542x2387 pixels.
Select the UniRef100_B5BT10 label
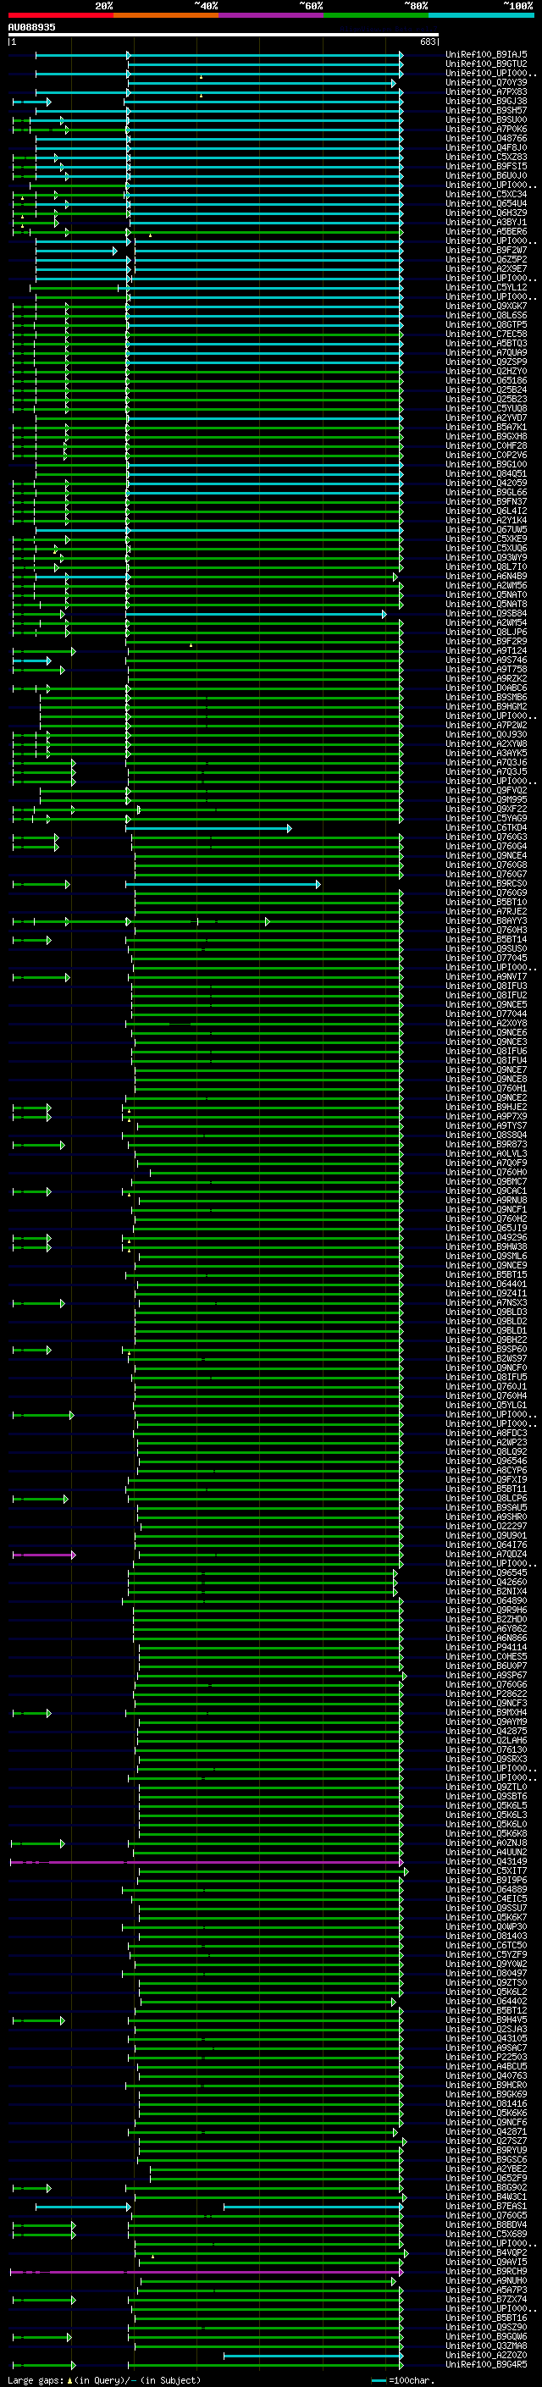tap(486, 902)
